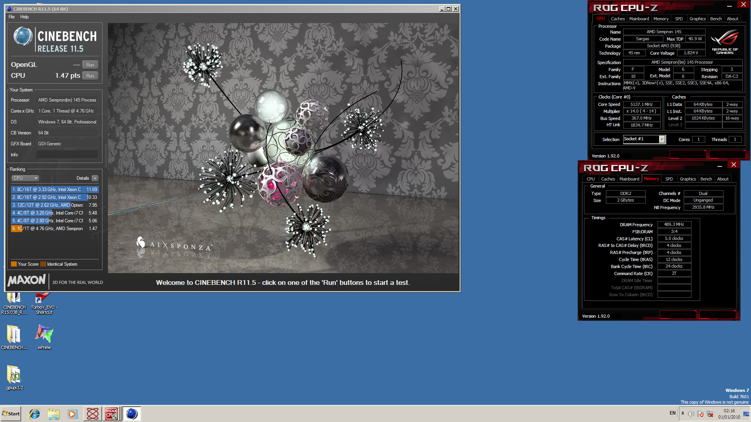The width and height of the screenshot is (751, 422).
Task: Minimize the top ROG CPU-Z window
Action: [729, 6]
